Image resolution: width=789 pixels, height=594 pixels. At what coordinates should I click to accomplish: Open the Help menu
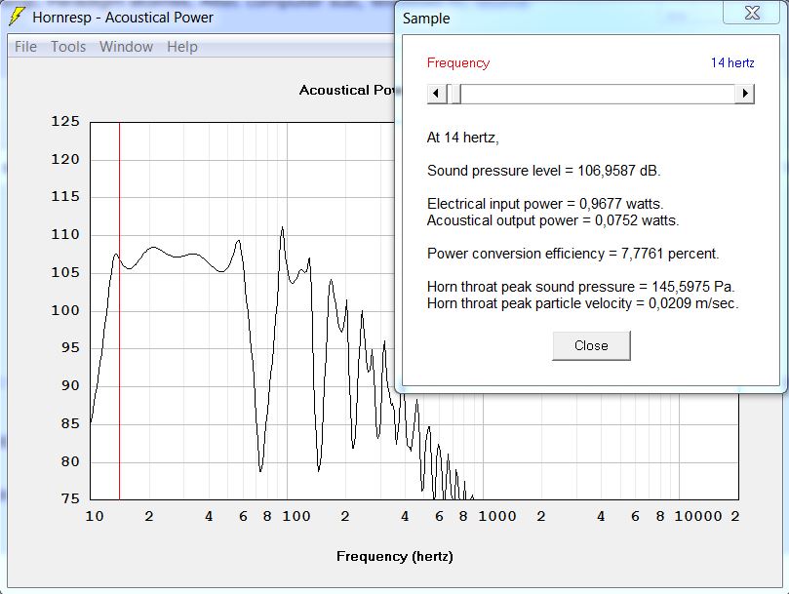click(x=182, y=47)
